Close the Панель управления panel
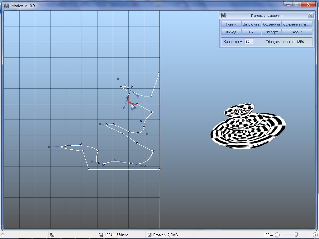This screenshot has height=239, width=319. (x=311, y=16)
